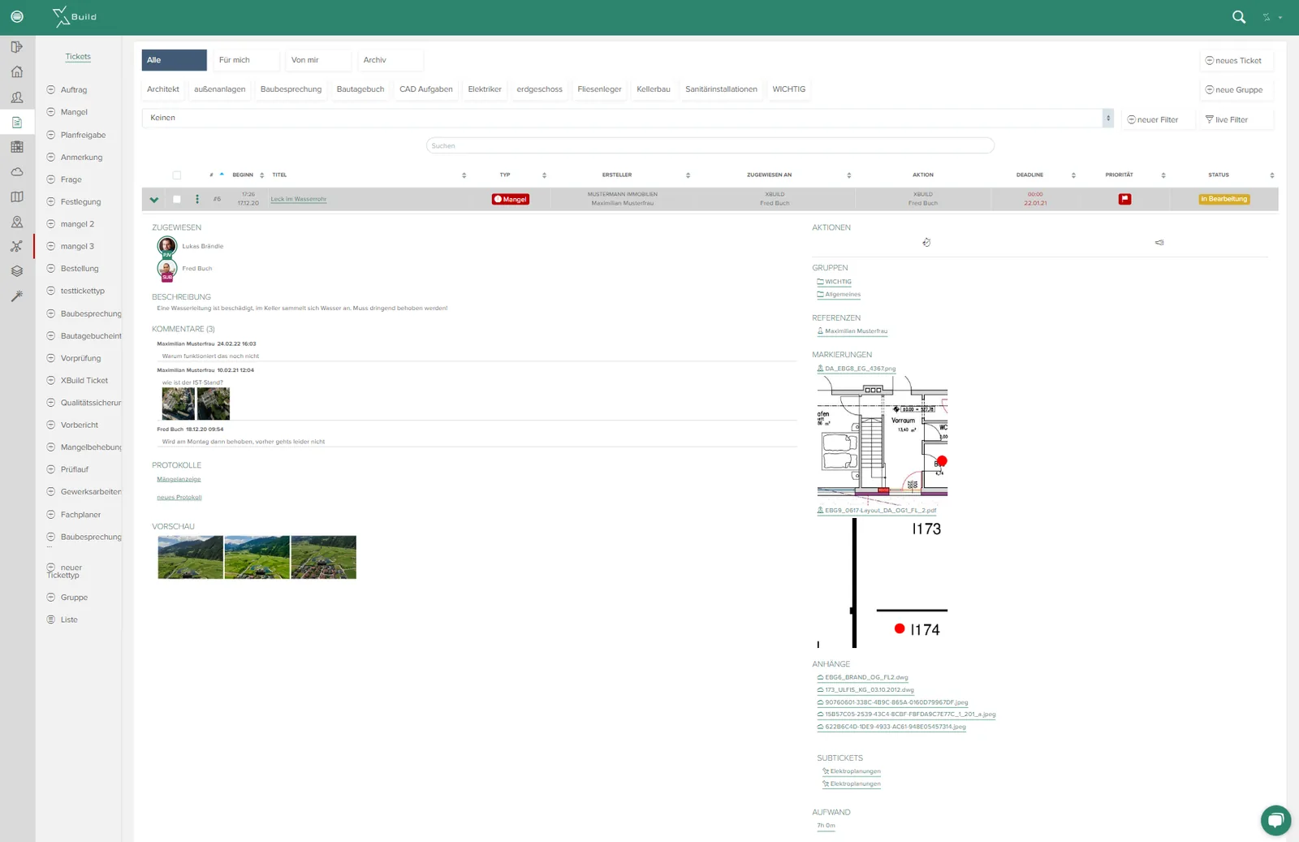Open the layers stack sidebar icon
This screenshot has width=1299, height=842.
(x=17, y=272)
